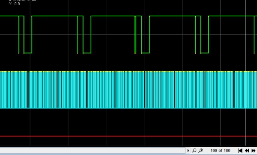Click the '100 of 100' buffer counter
Image resolution: width=257 pixels, height=155 pixels.
pos(220,150)
